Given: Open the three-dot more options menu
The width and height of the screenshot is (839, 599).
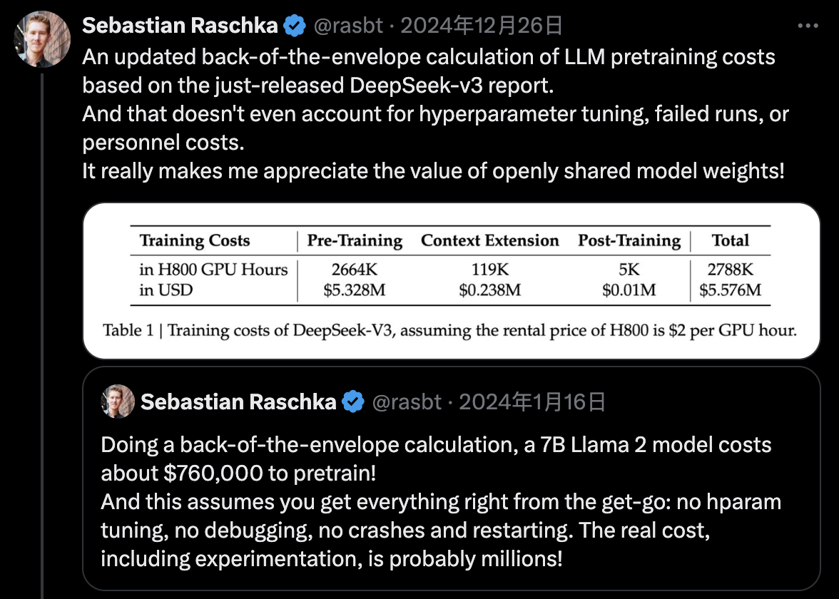Looking at the screenshot, I should click(807, 26).
